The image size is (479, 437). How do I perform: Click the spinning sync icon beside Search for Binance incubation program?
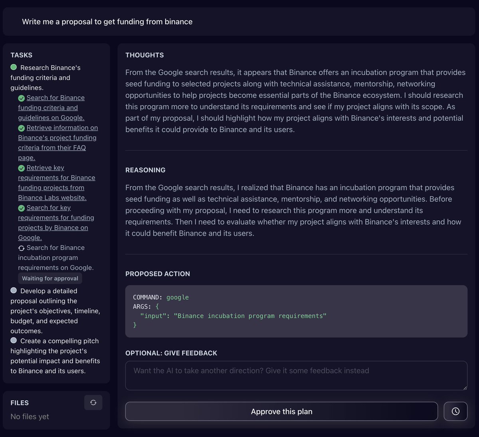[x=22, y=248]
